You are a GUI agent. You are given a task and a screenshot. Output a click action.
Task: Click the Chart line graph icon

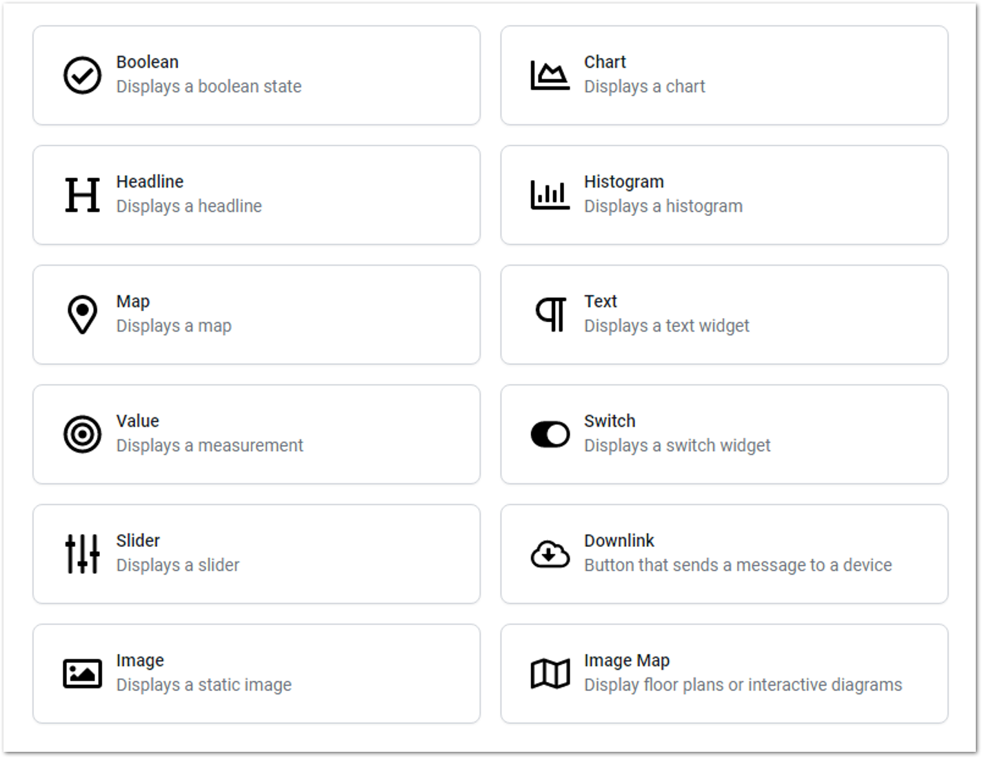[549, 74]
